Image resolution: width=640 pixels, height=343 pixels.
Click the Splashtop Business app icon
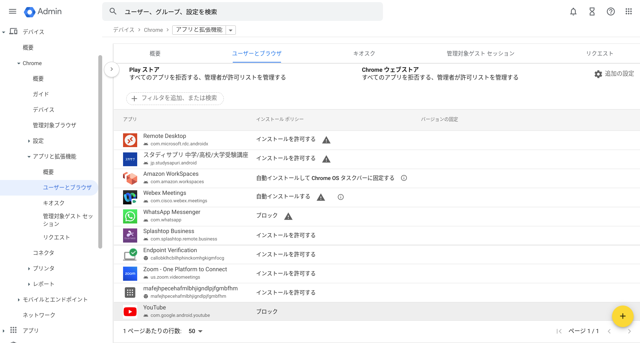[x=130, y=236]
